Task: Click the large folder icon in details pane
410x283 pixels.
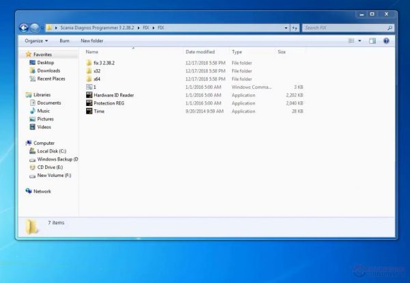Action: [x=32, y=226]
